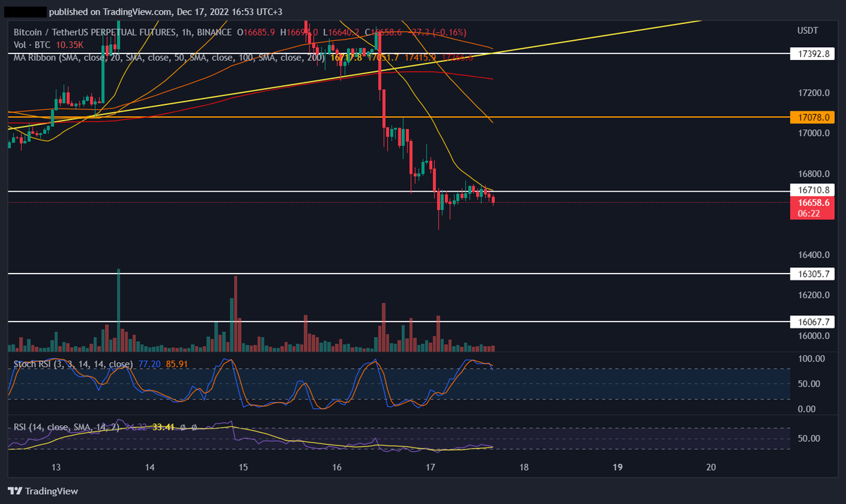Click the countdown timer 06:22 on price axis
Image resolution: width=846 pixels, height=504 pixels.
click(x=809, y=213)
